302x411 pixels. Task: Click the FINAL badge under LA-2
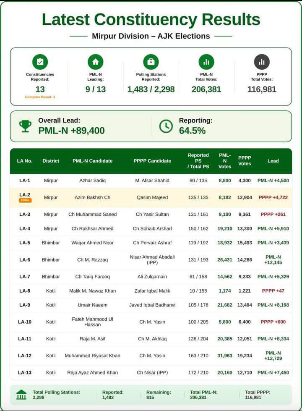pos(25,200)
